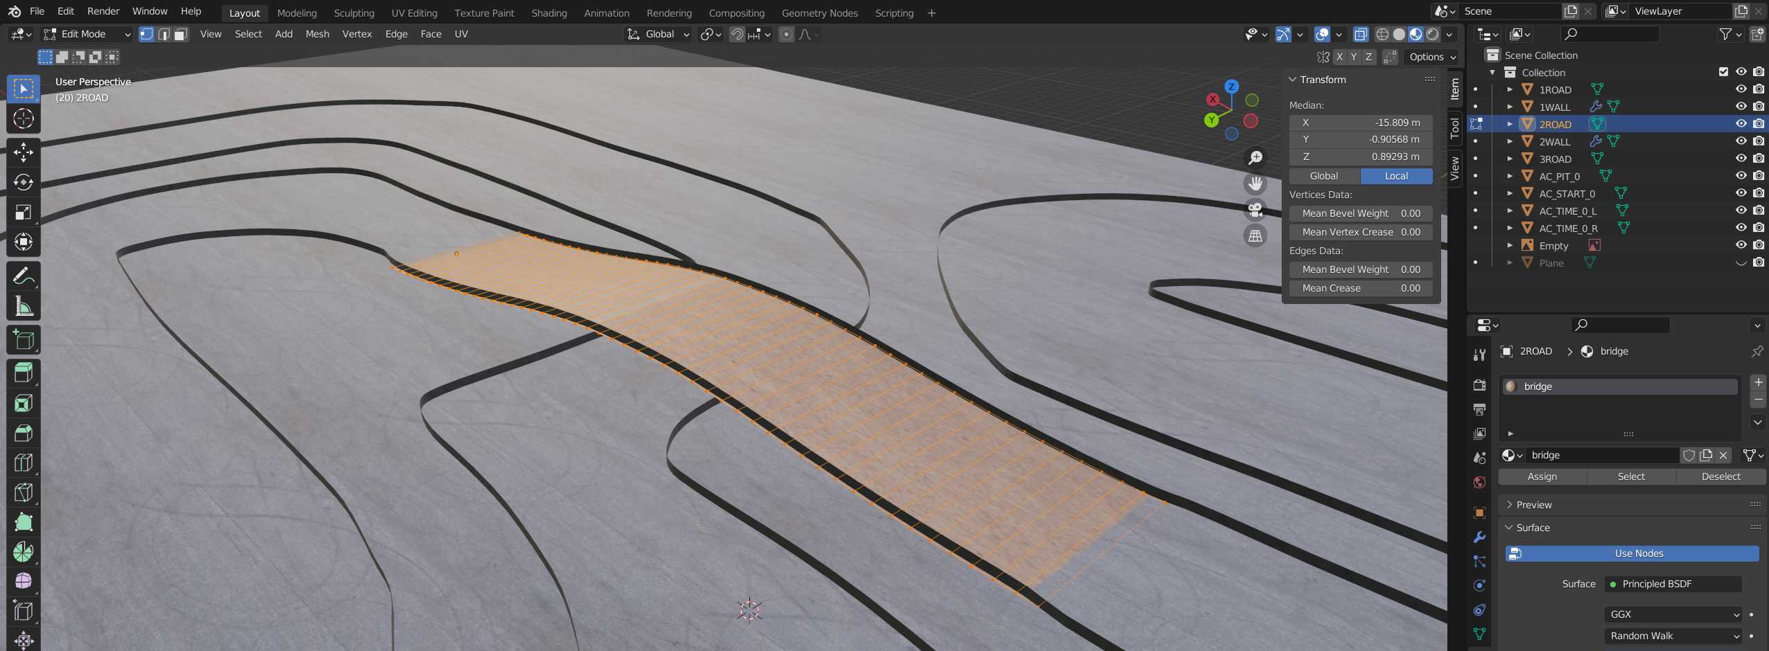Select the Transform tool
Viewport: 1769px width, 651px height.
[x=24, y=242]
